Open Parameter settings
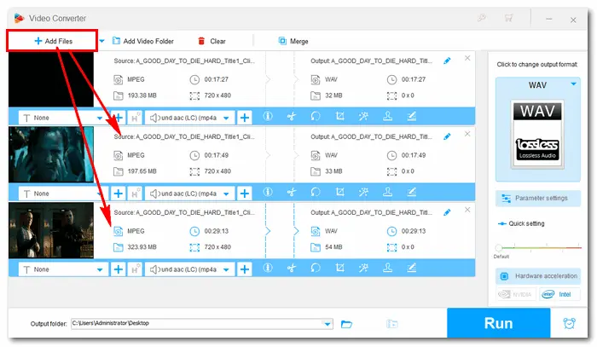 (538, 198)
